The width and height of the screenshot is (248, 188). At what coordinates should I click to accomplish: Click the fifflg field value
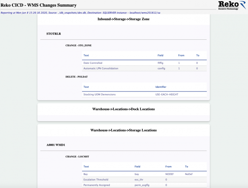click(x=161, y=63)
